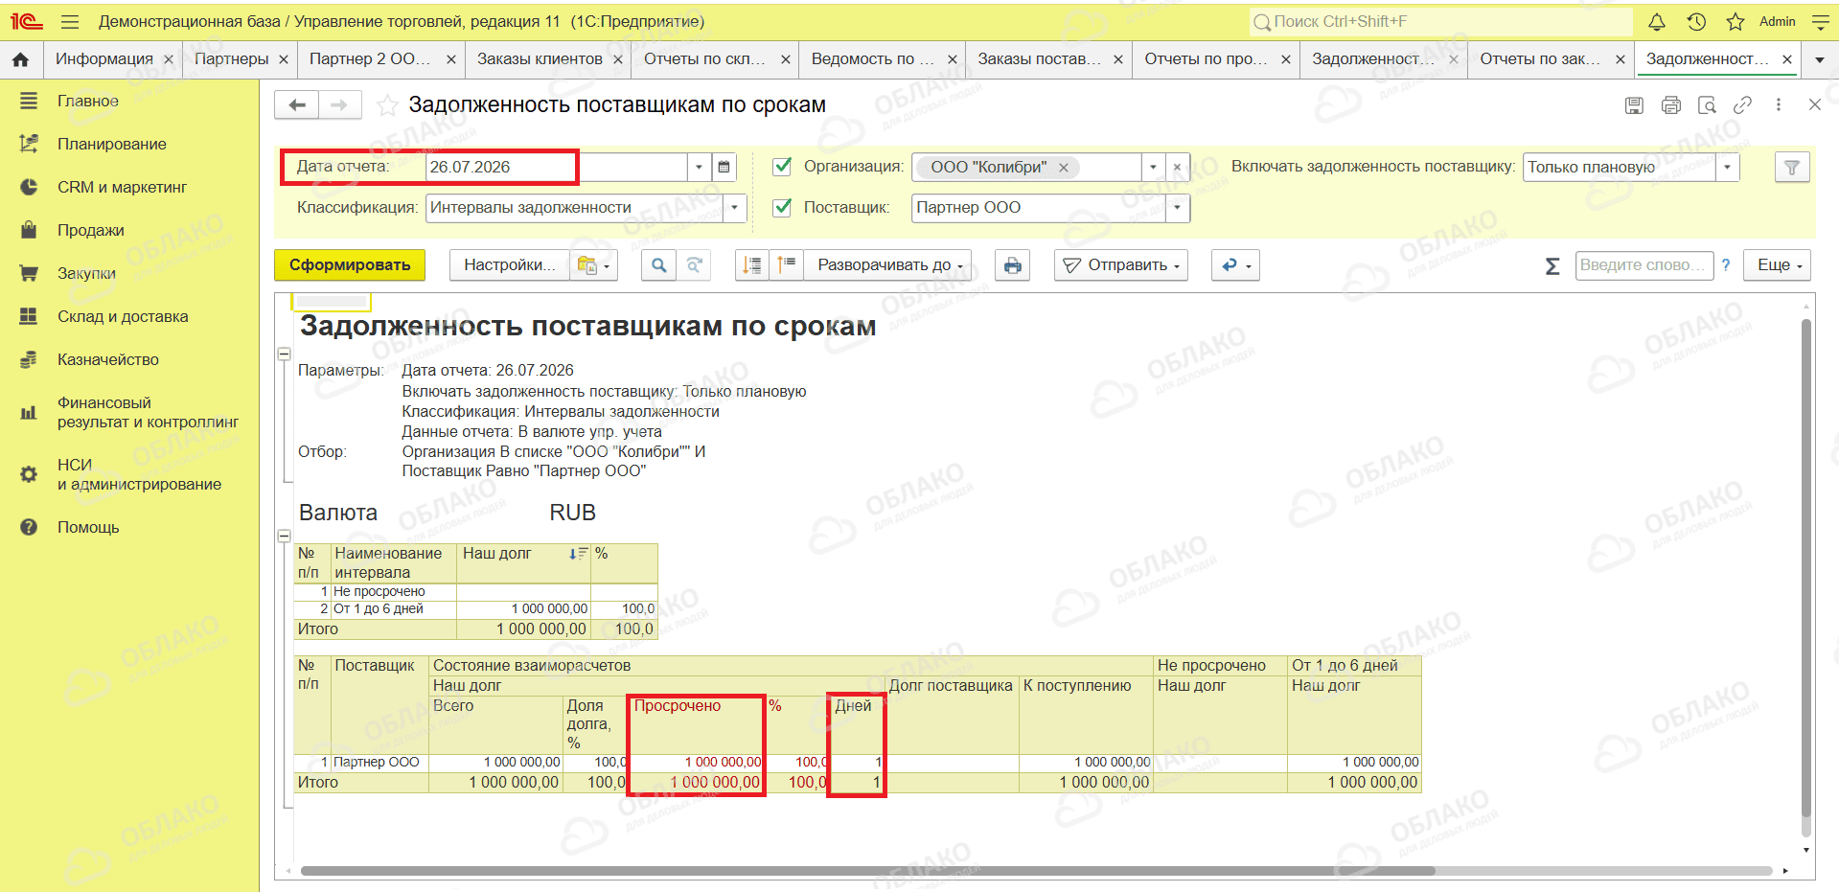Click the horizontal report scrollbar
This screenshot has height=892, width=1839.
(867, 871)
